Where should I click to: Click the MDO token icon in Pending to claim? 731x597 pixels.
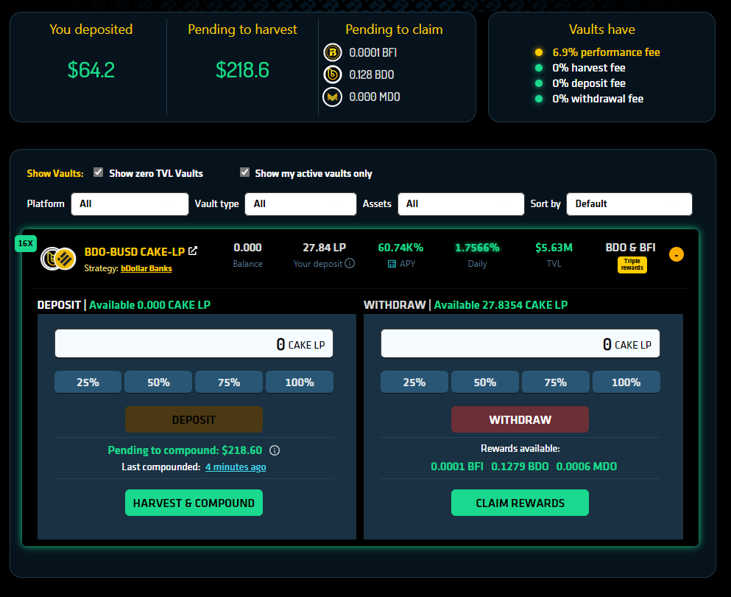pyautogui.click(x=333, y=97)
